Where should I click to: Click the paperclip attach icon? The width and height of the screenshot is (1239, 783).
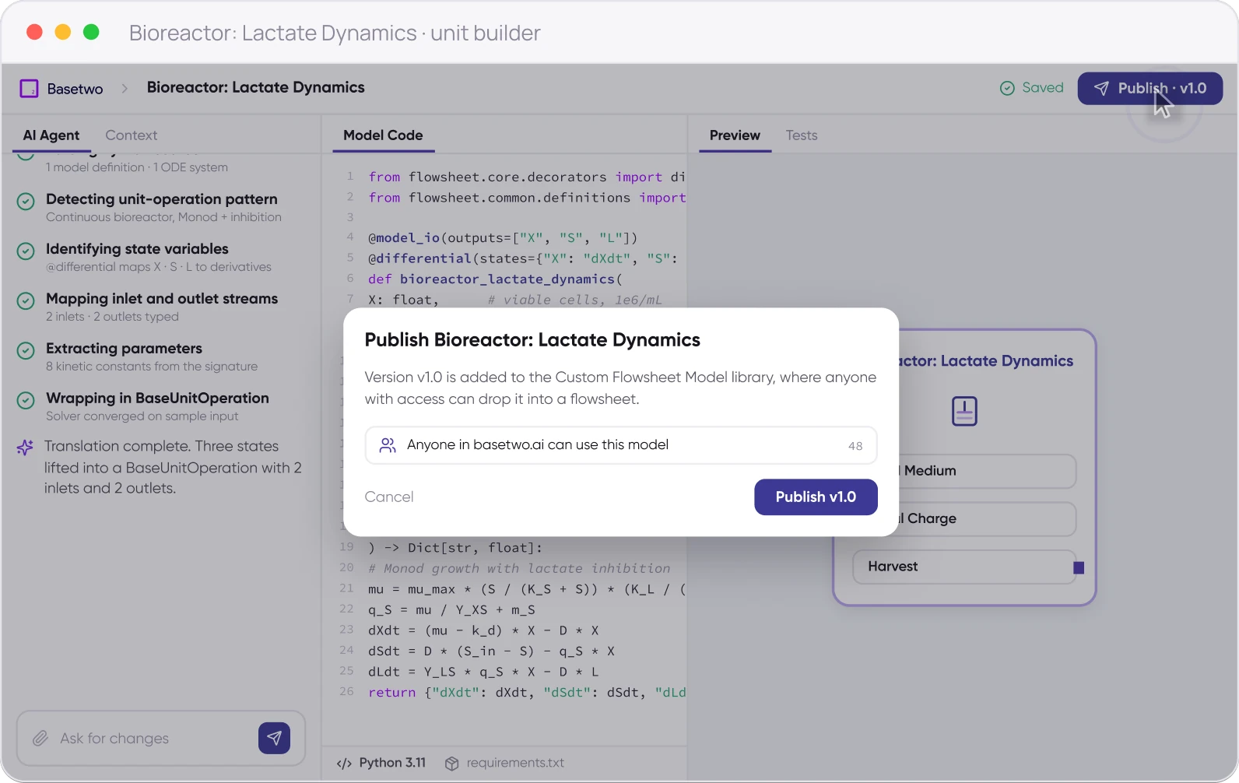click(40, 738)
